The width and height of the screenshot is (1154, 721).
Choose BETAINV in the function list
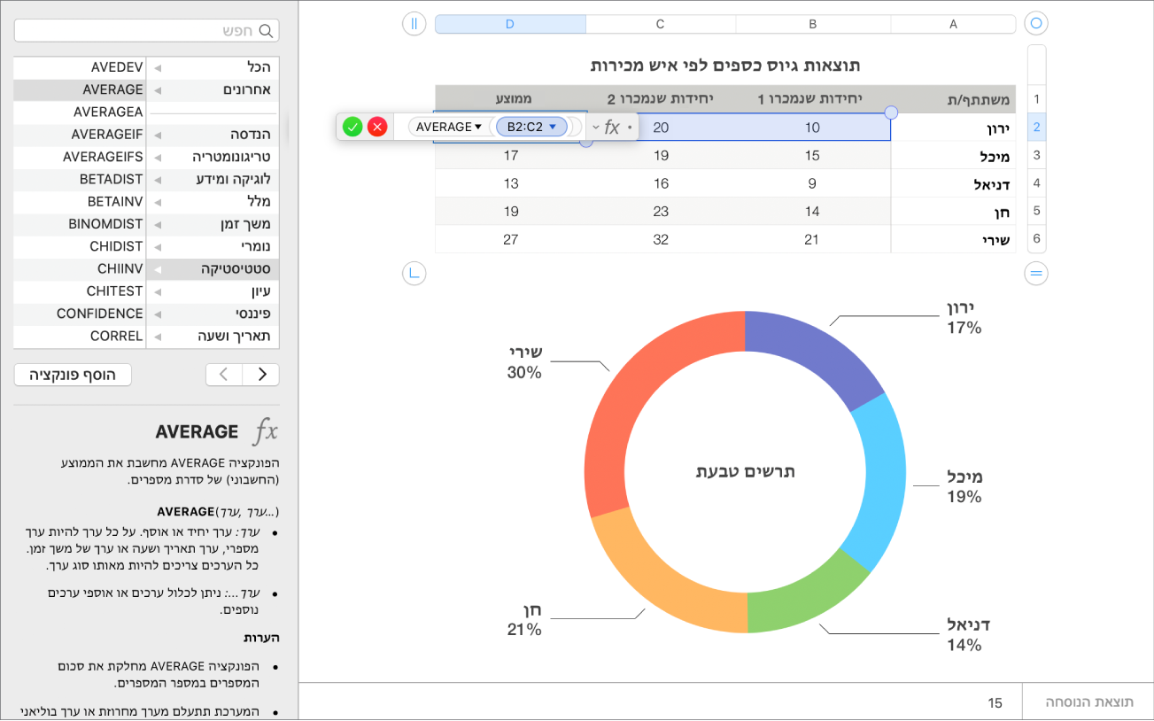coord(80,202)
